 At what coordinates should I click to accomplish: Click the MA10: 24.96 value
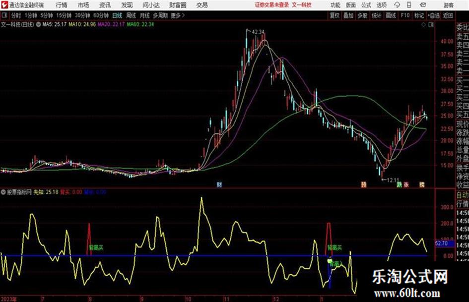pos(82,24)
